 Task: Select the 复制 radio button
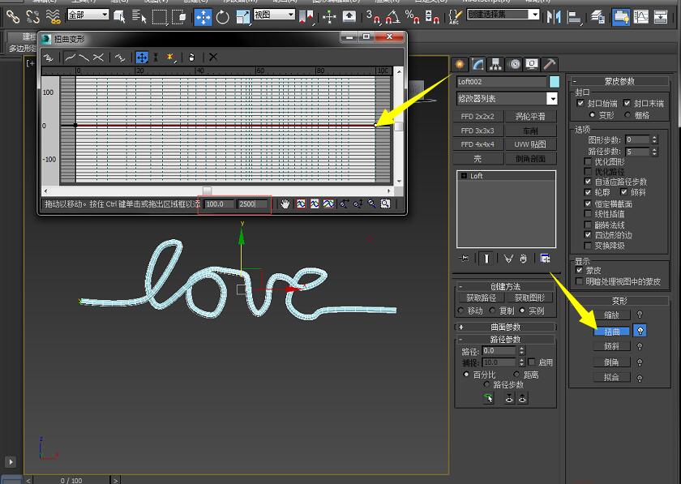click(494, 311)
